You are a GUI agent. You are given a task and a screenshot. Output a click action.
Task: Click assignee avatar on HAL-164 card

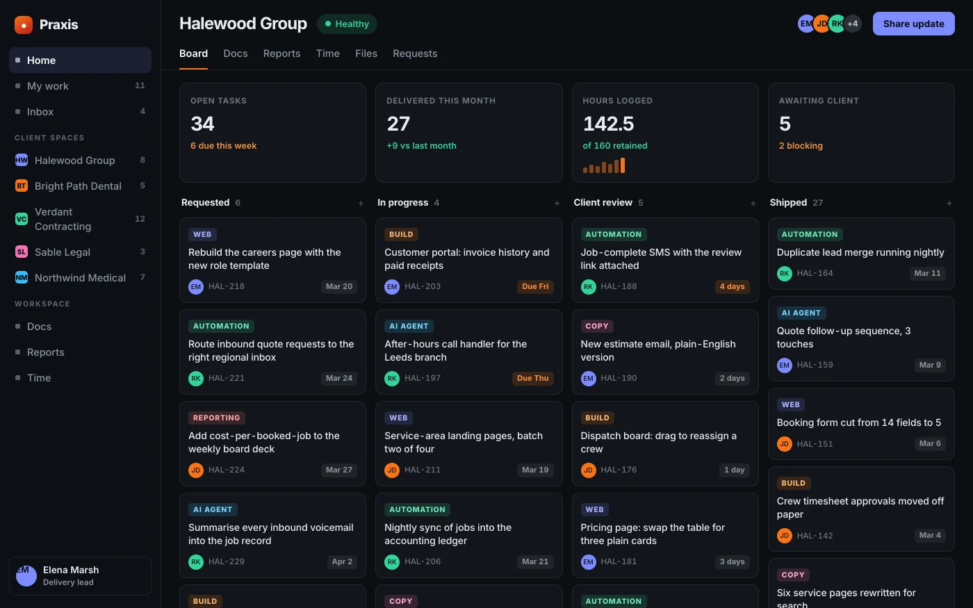click(x=785, y=273)
